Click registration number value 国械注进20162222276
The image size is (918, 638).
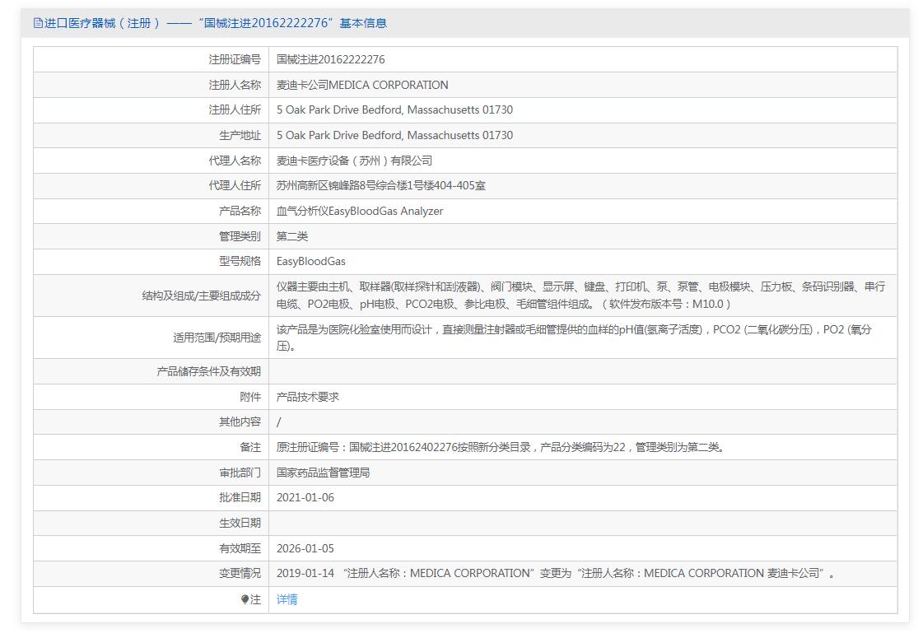pyautogui.click(x=331, y=59)
